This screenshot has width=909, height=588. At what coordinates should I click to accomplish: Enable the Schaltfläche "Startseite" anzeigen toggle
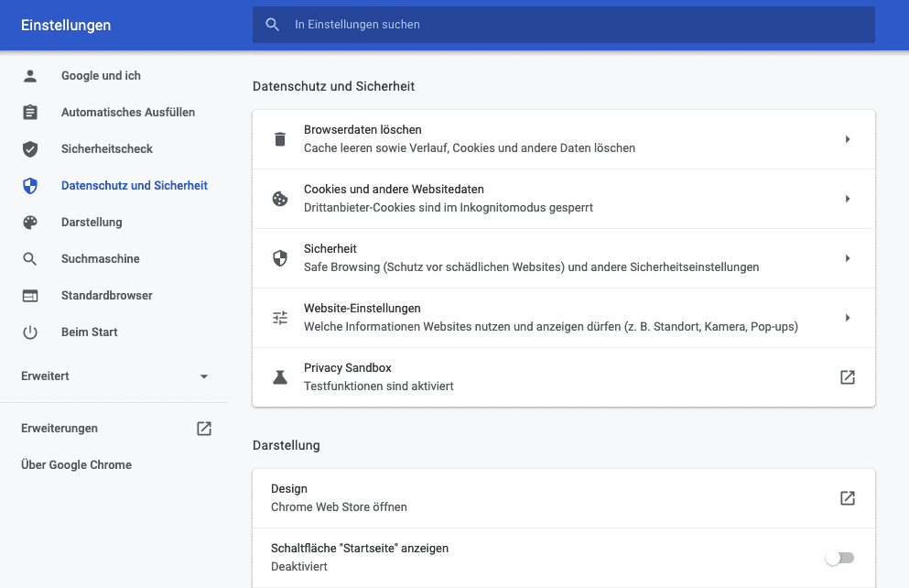[840, 558]
